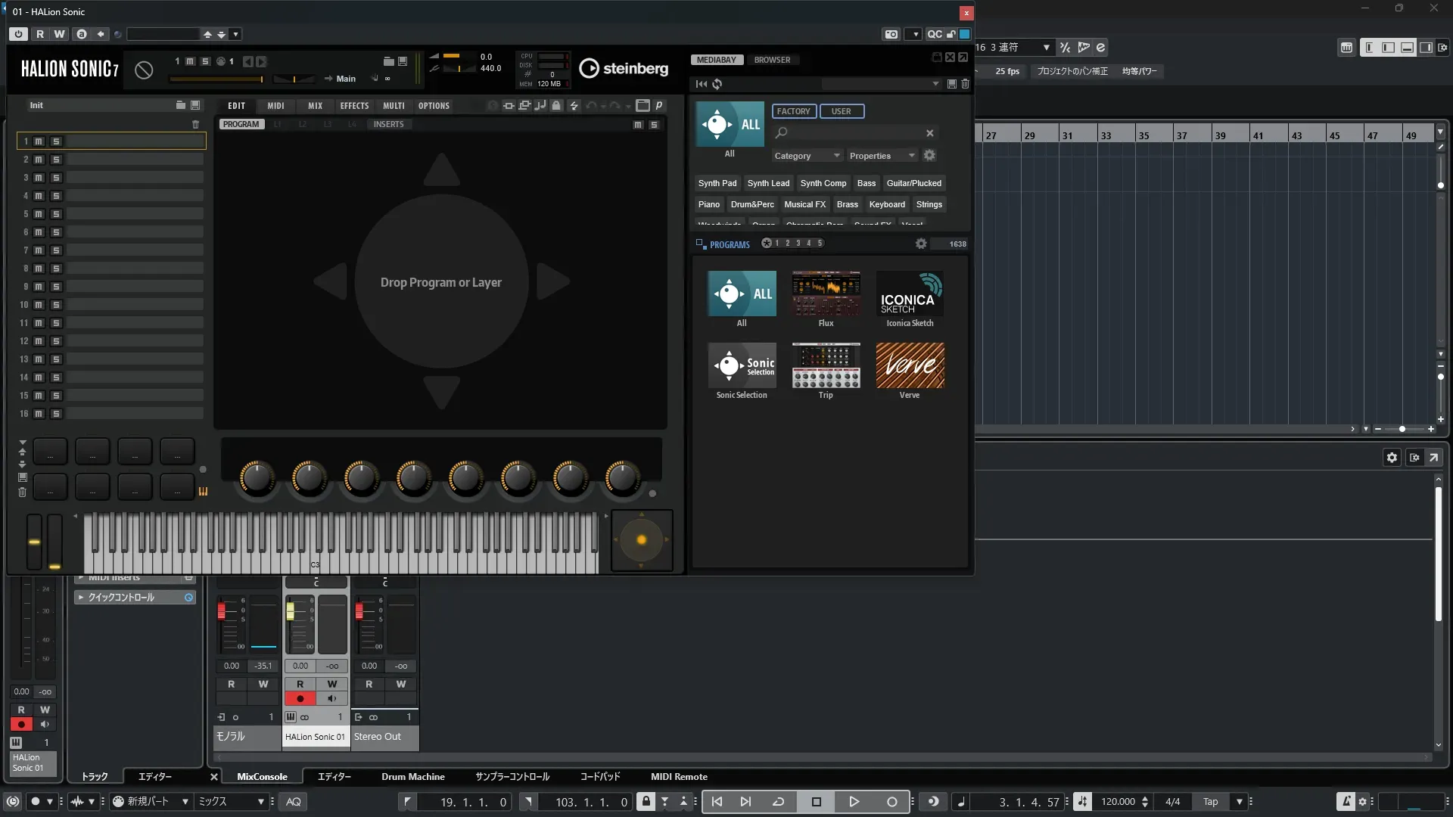Mute slot 3 in the program rack
1453x817 pixels.
click(39, 178)
